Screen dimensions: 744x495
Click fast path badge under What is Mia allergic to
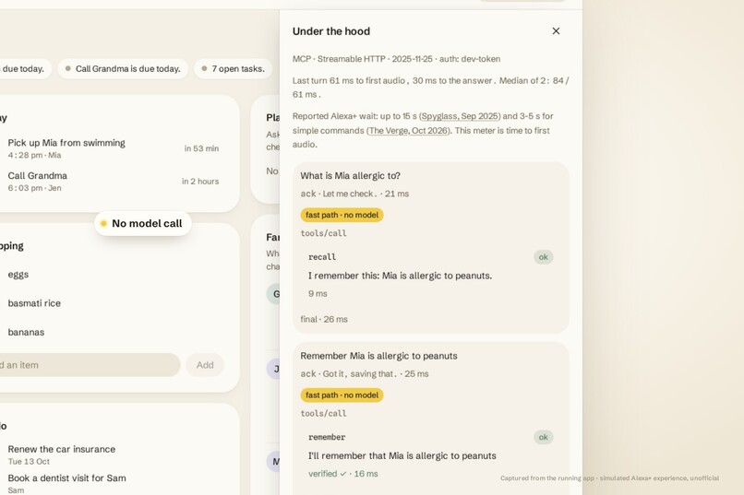342,215
